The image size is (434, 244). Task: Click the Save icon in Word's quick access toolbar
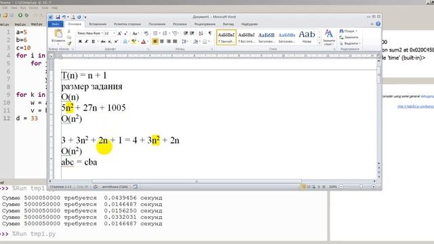click(x=58, y=17)
